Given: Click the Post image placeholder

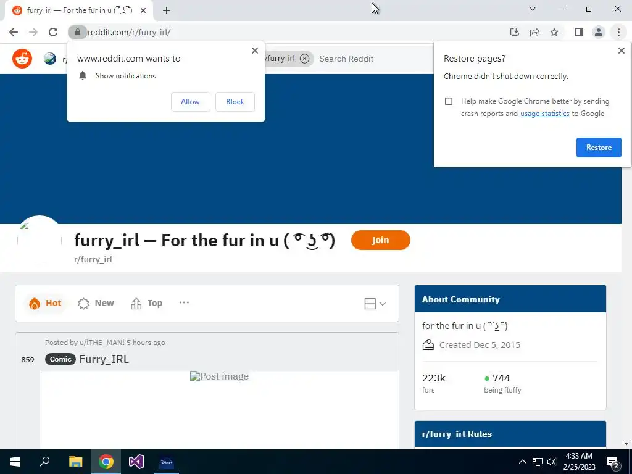Looking at the screenshot, I should pos(219,376).
